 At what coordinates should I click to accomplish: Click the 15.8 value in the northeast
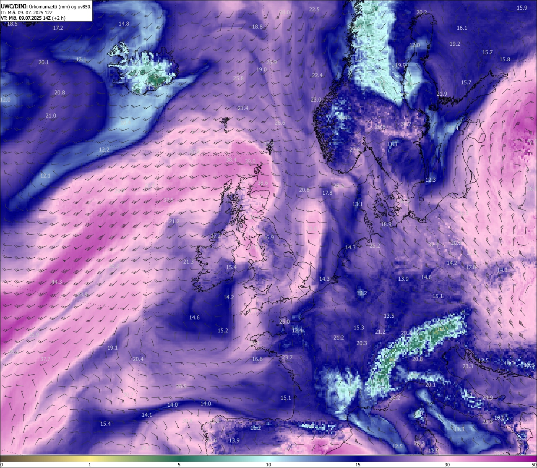point(505,60)
